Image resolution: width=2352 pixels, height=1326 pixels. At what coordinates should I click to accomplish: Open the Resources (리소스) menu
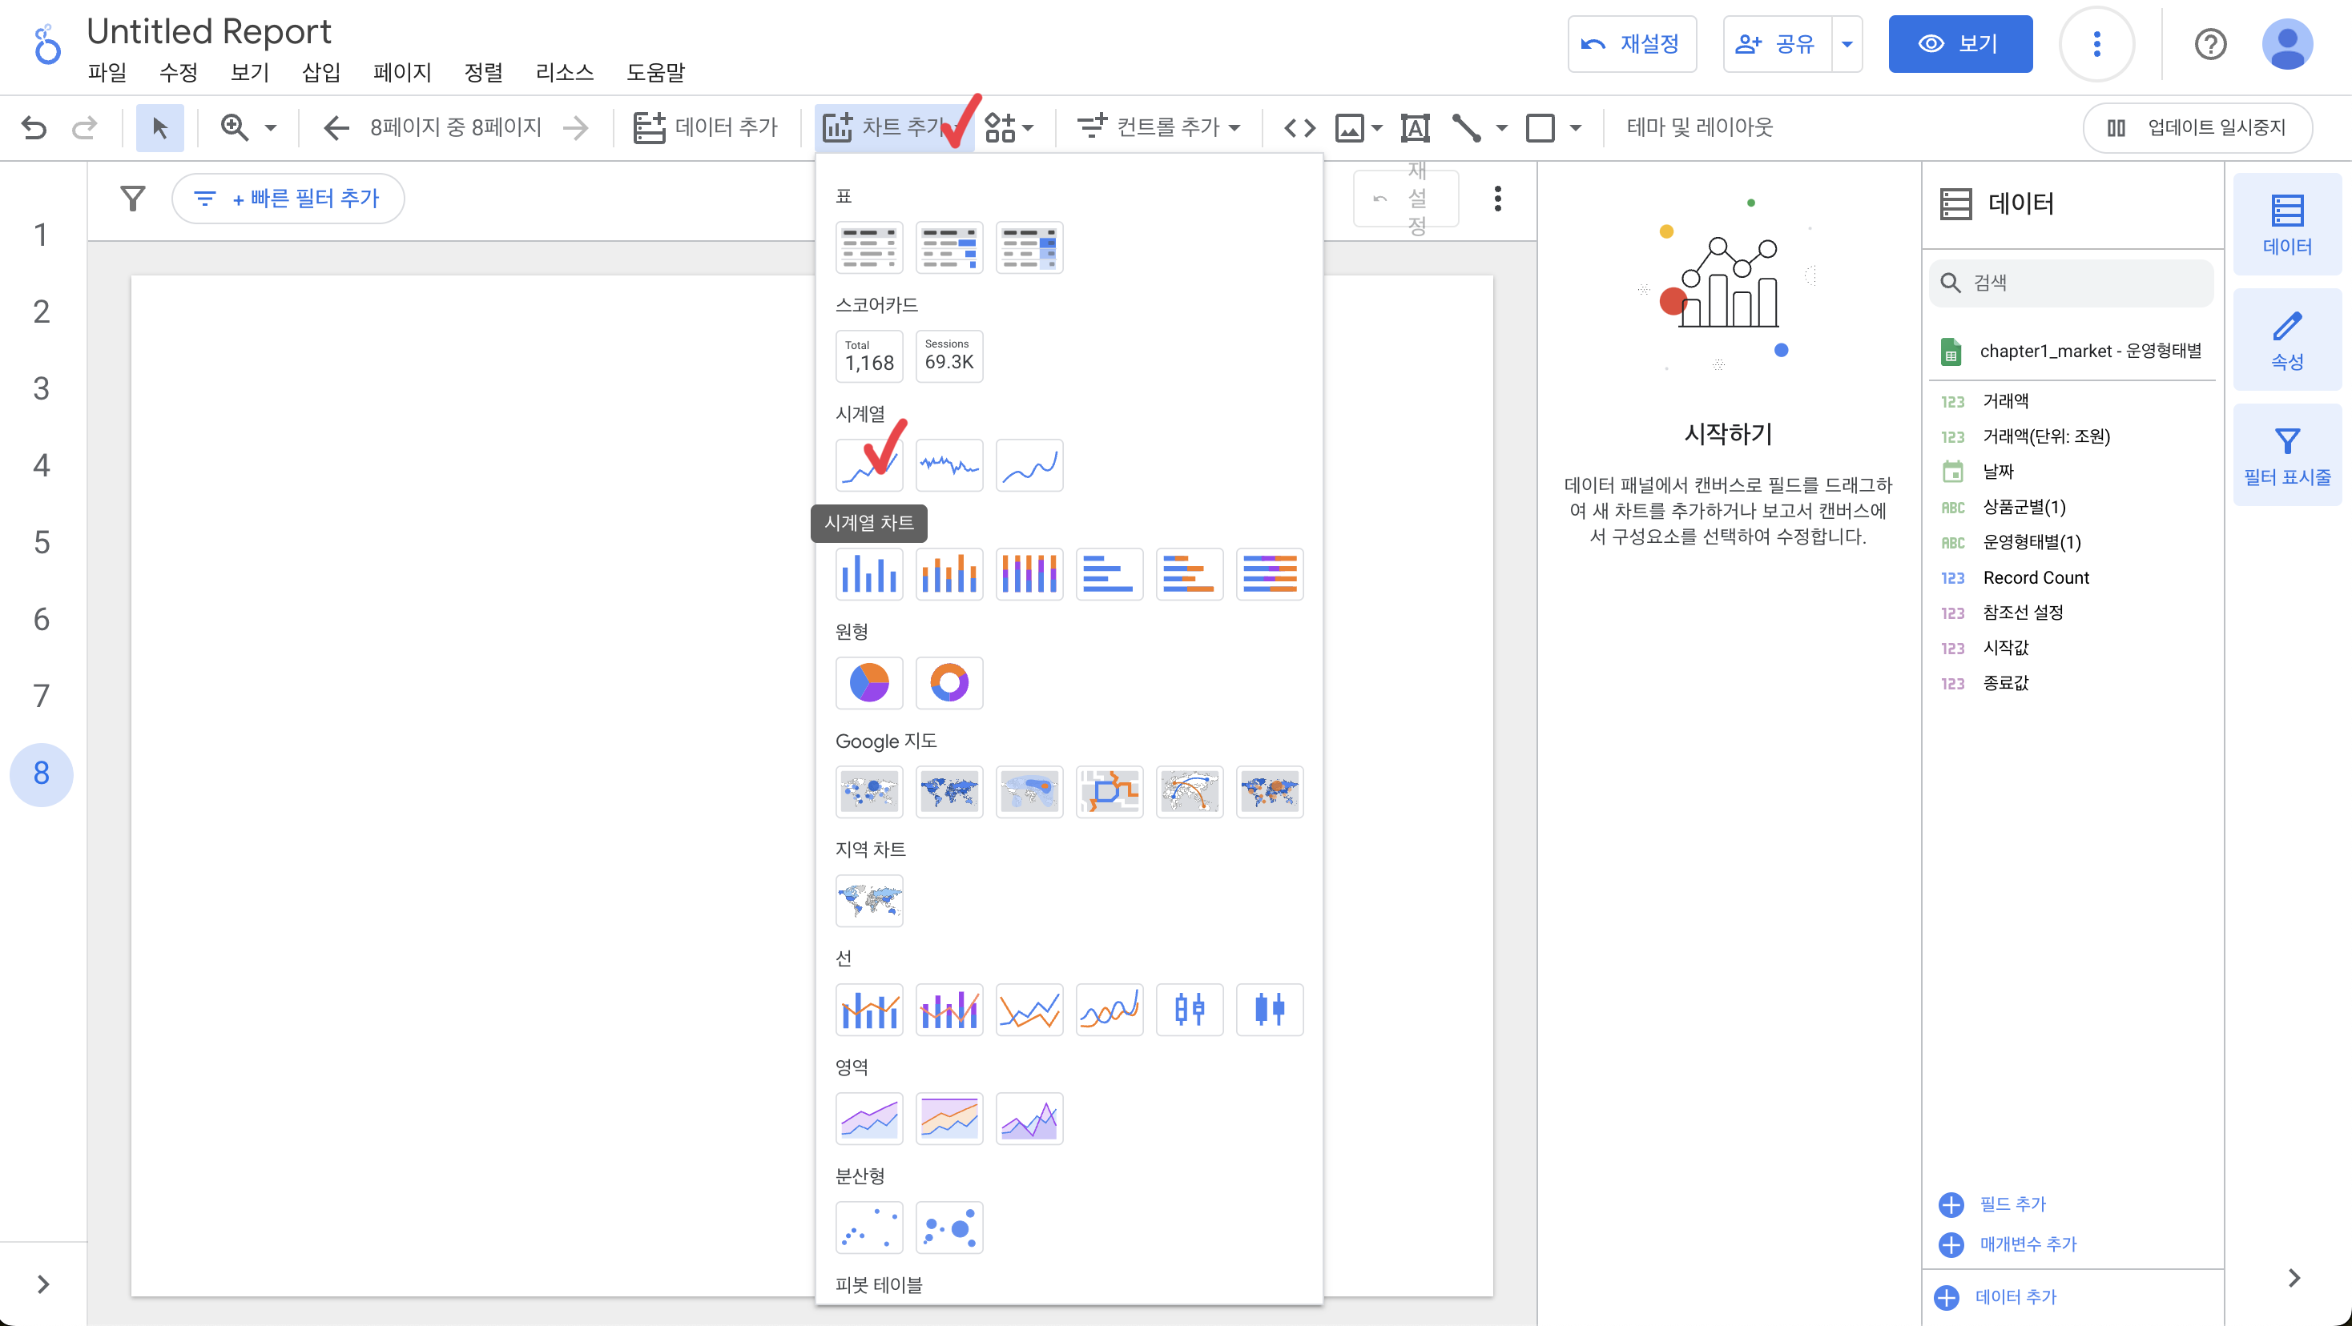pos(563,72)
